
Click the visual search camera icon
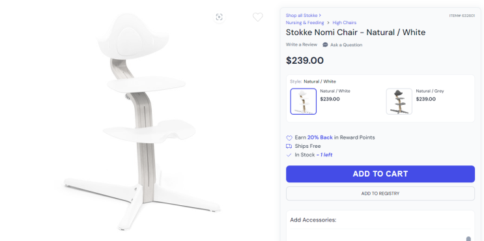click(219, 17)
